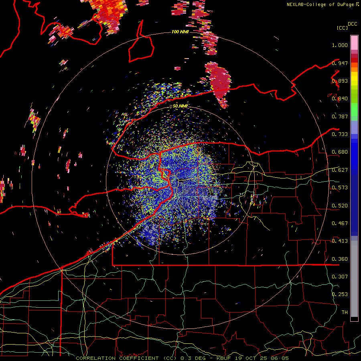Click the 0.467 scale value
Screen dimensions: 361x361
pos(340,223)
